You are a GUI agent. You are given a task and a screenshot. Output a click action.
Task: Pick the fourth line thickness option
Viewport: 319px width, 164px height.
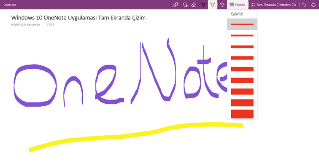242,58
